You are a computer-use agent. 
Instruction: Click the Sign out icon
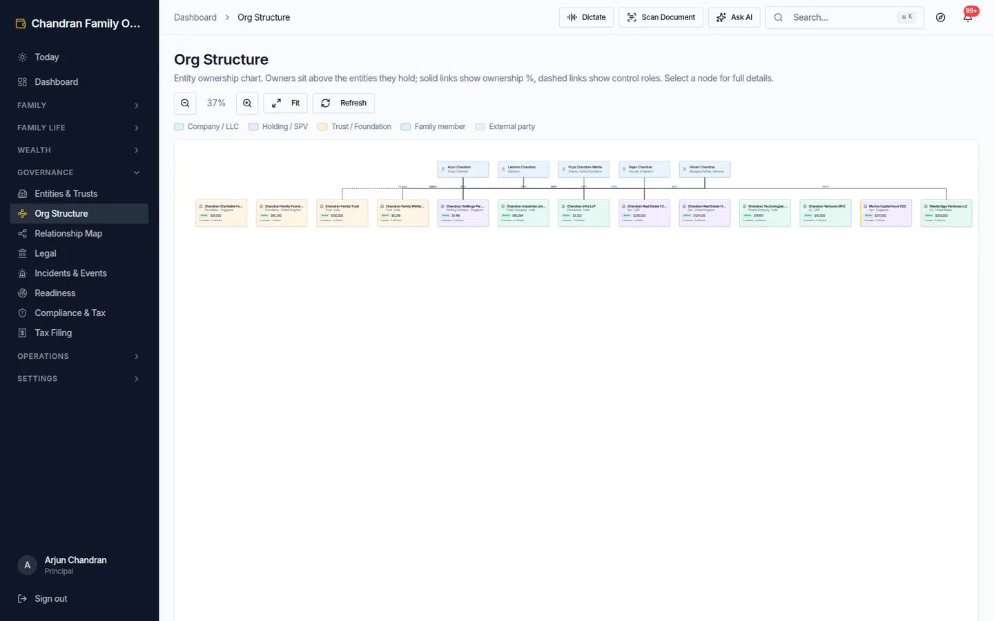pos(23,599)
